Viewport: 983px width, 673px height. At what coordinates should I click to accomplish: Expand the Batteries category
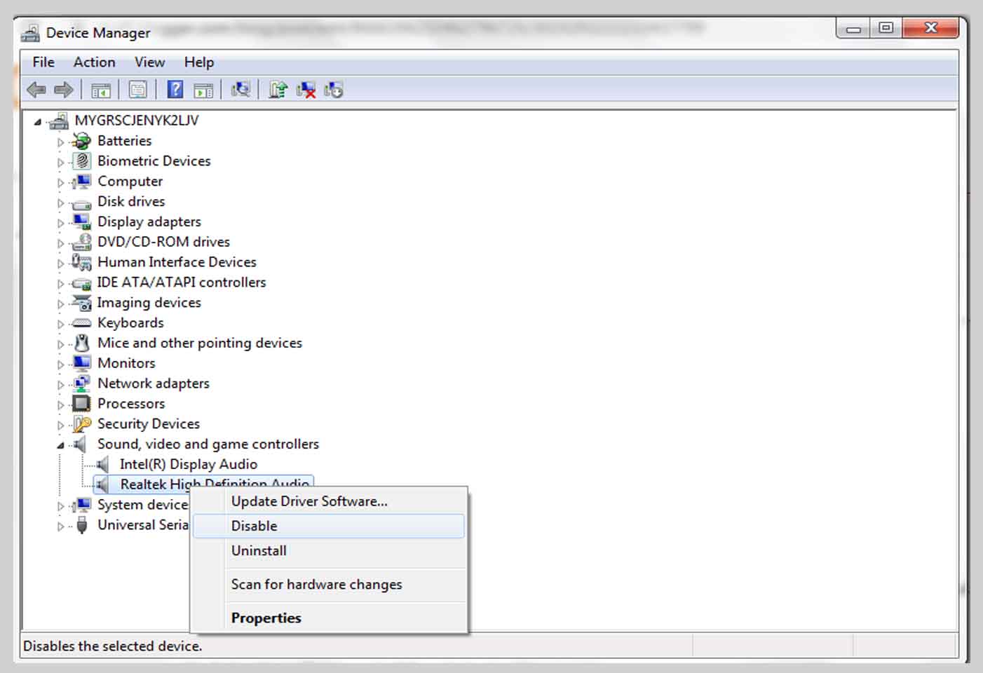click(x=60, y=142)
